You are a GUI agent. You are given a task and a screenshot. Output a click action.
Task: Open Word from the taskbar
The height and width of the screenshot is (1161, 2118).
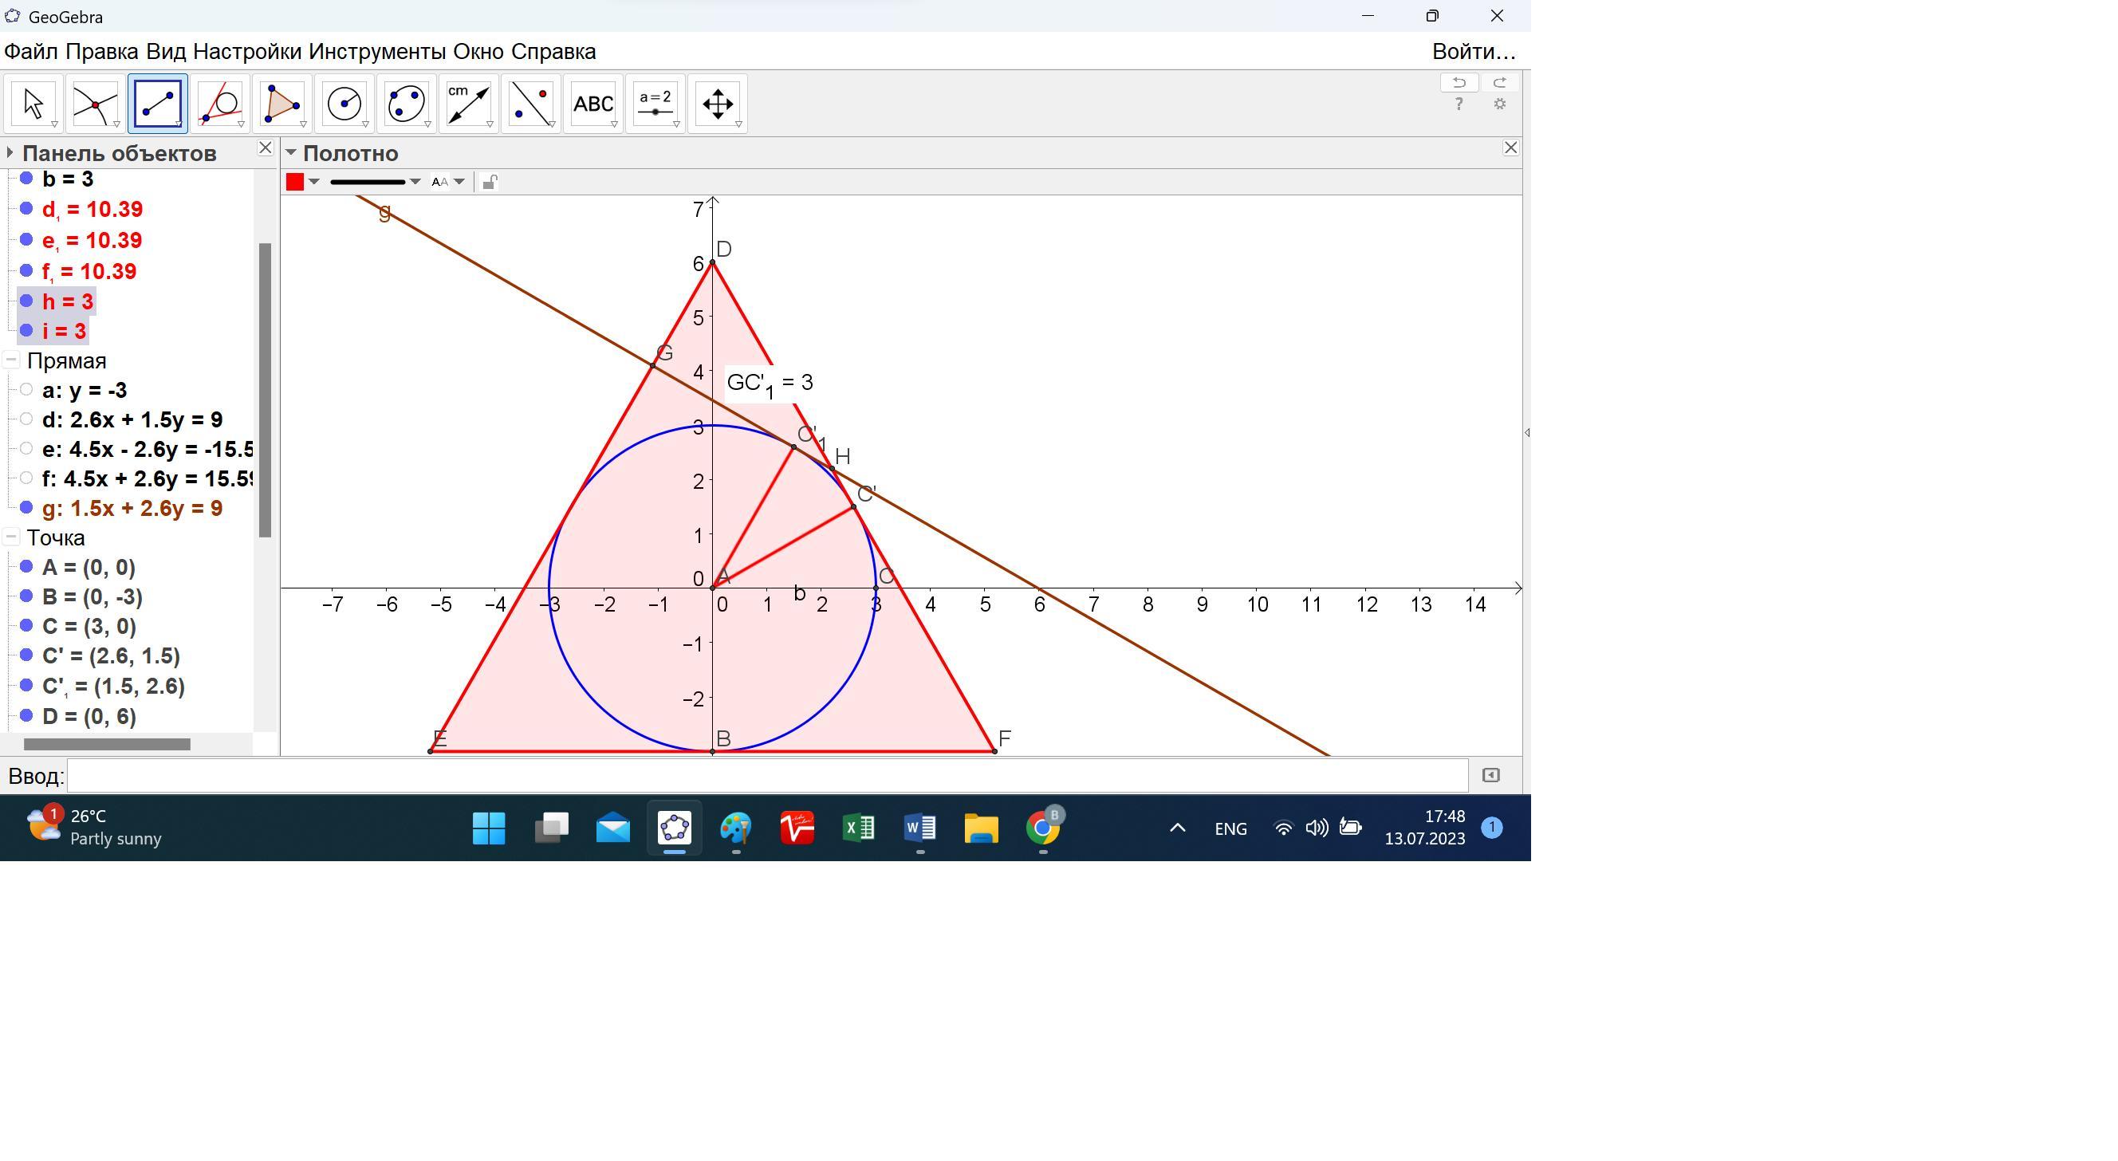pyautogui.click(x=920, y=828)
